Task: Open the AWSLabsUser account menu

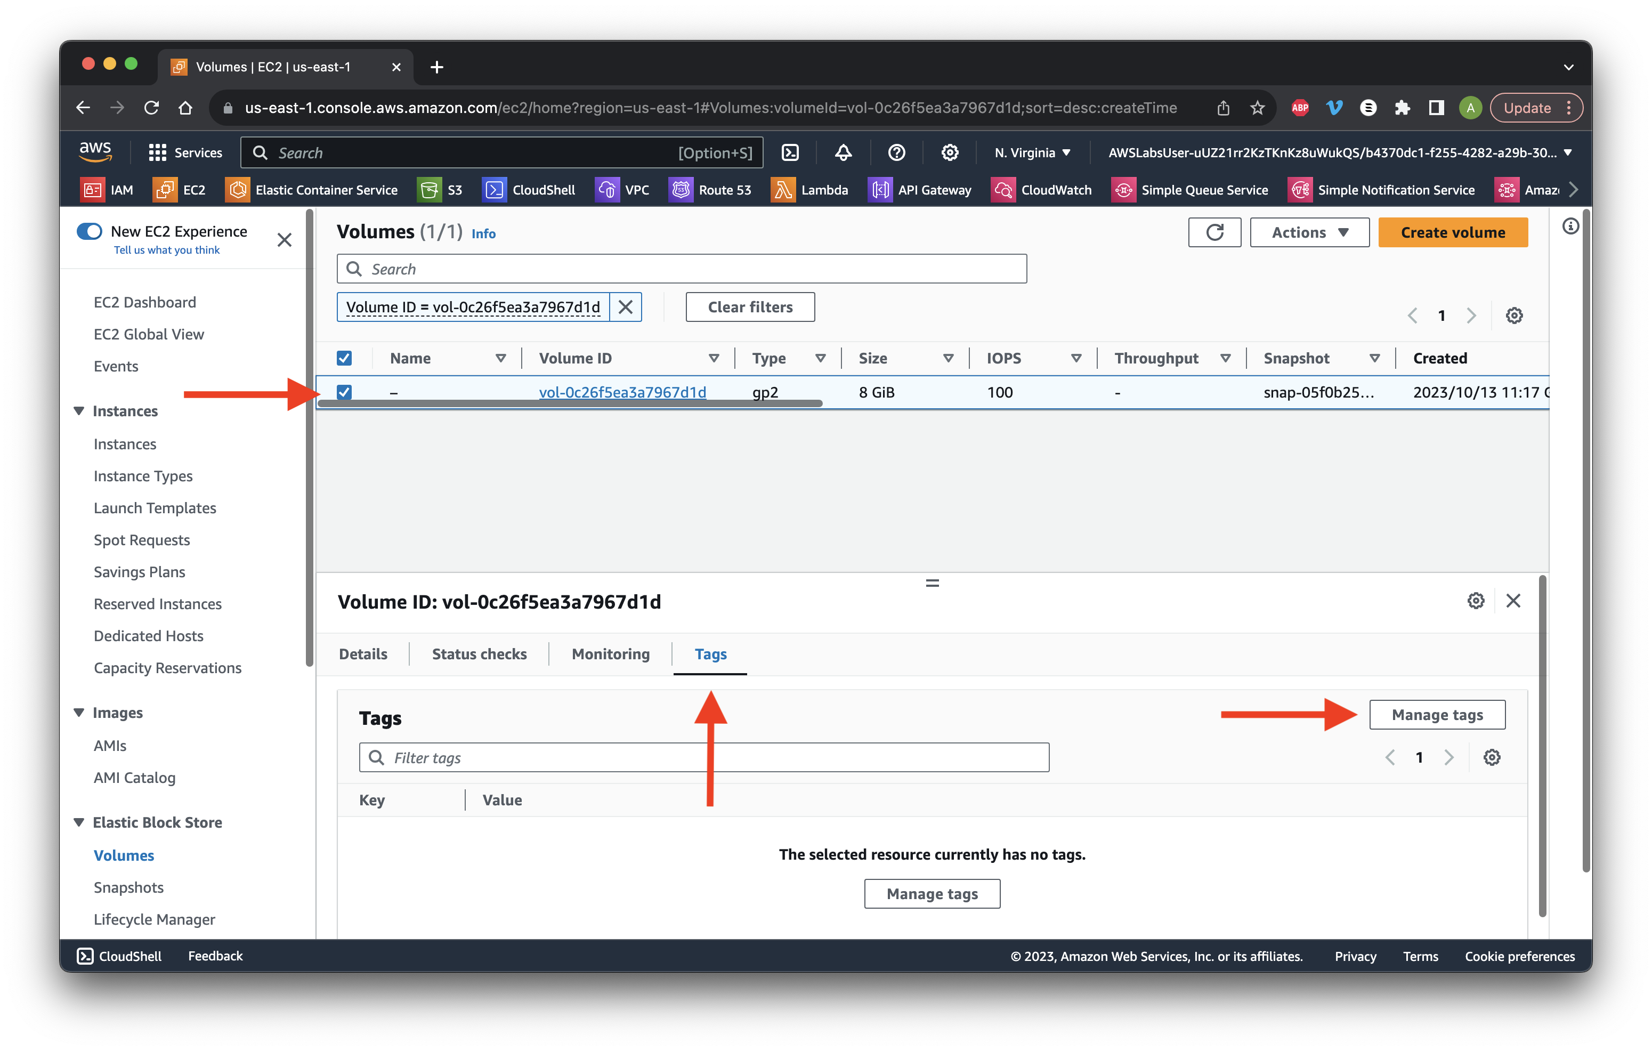Action: (1339, 152)
